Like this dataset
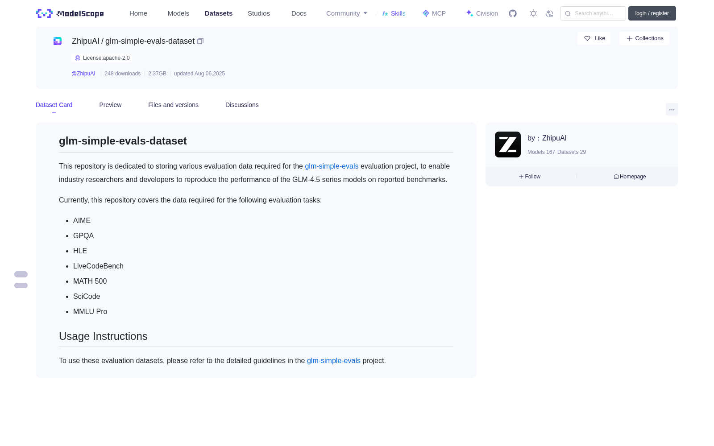 [x=594, y=38]
